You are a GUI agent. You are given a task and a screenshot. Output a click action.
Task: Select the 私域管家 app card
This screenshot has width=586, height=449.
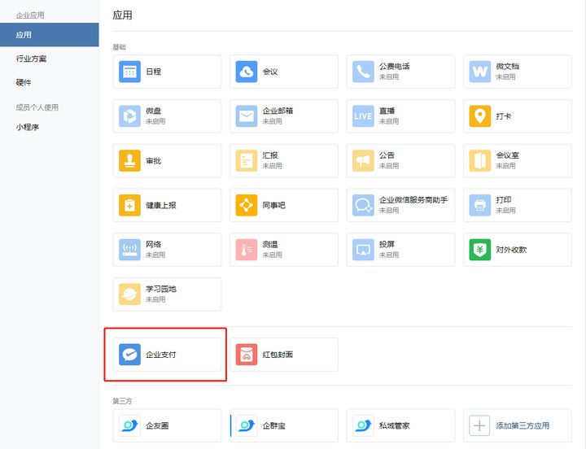coord(400,425)
